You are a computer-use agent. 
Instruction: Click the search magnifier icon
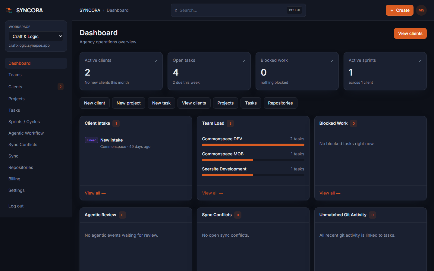[176, 10]
